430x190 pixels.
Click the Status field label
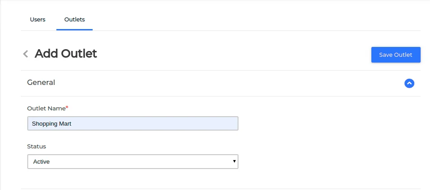click(x=37, y=146)
